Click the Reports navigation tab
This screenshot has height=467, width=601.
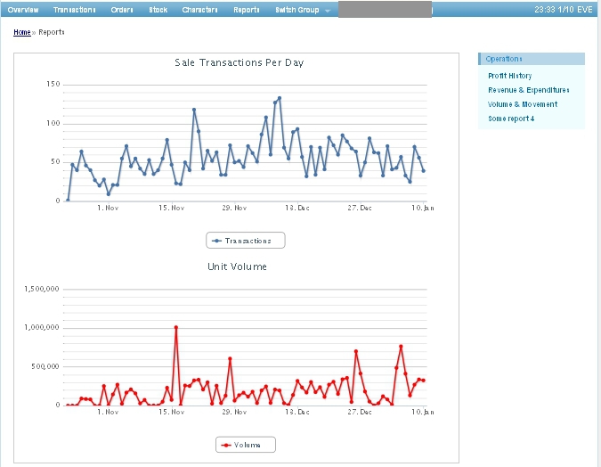click(x=247, y=9)
